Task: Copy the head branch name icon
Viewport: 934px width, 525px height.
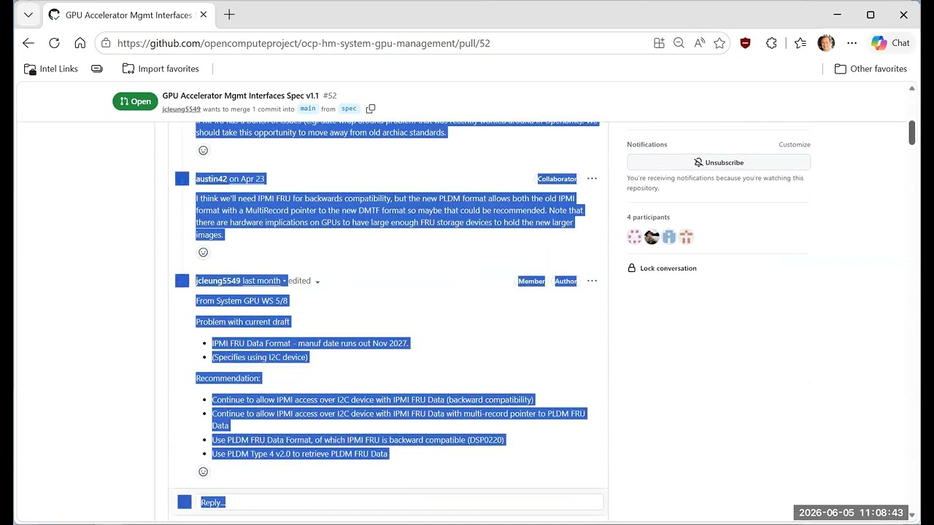Action: (371, 109)
